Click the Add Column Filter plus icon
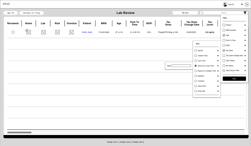The height and width of the screenshot is (146, 251). pyautogui.click(x=224, y=70)
